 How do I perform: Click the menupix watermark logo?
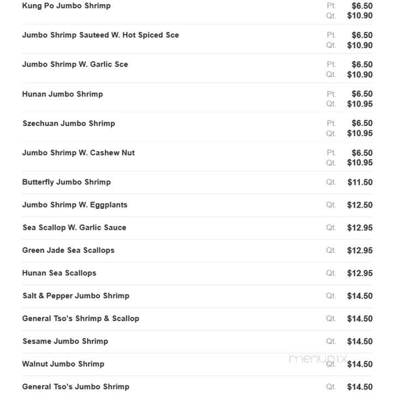(x=318, y=359)
